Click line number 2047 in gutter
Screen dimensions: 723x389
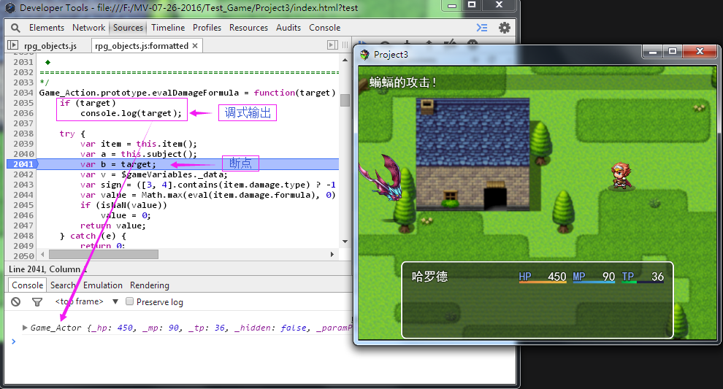point(23,226)
